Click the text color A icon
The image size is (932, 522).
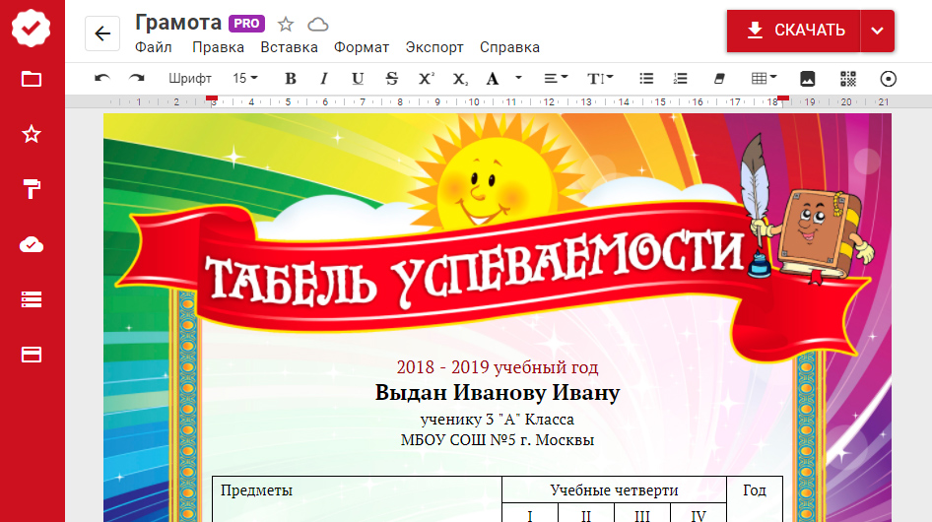pos(493,79)
